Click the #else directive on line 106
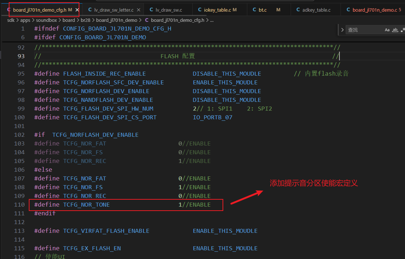Screen dimensions: 405x259 click(x=43, y=170)
